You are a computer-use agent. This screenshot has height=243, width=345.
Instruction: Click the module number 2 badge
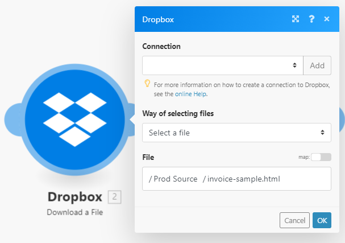pos(114,197)
